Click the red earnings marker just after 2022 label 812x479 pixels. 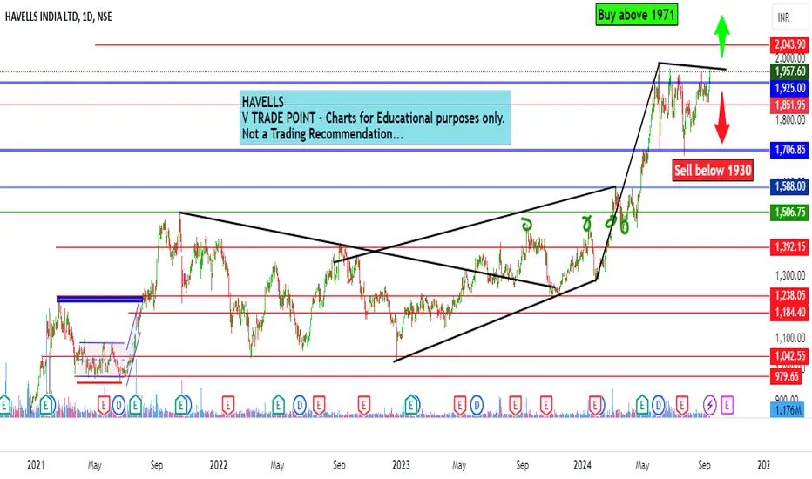(x=228, y=404)
